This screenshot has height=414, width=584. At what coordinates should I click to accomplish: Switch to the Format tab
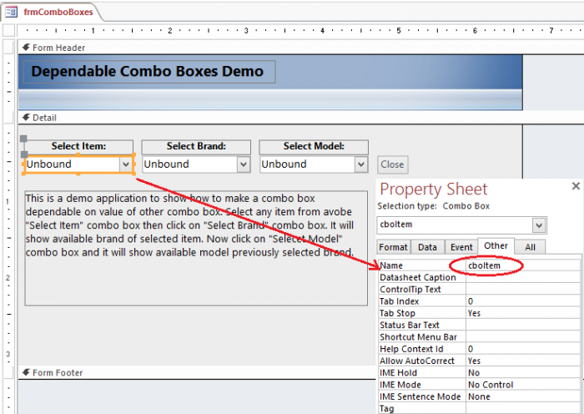393,247
